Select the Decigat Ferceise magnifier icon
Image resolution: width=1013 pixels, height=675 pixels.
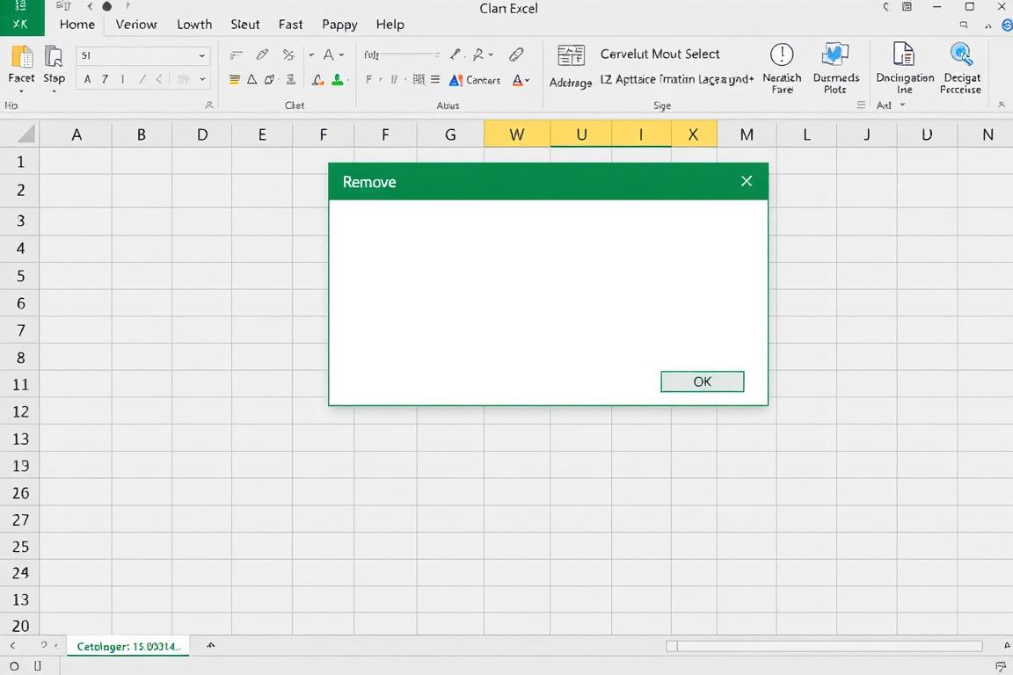tap(959, 54)
